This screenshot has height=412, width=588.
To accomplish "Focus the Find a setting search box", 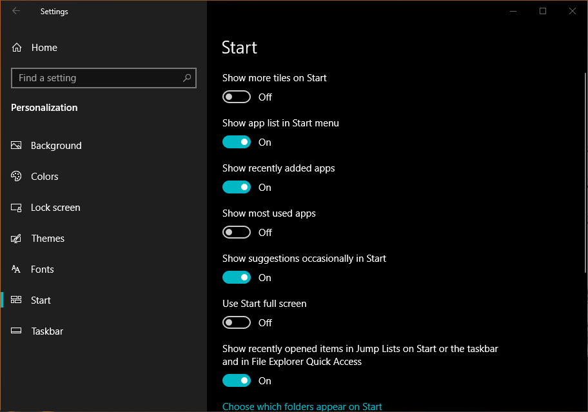I will 97,78.
